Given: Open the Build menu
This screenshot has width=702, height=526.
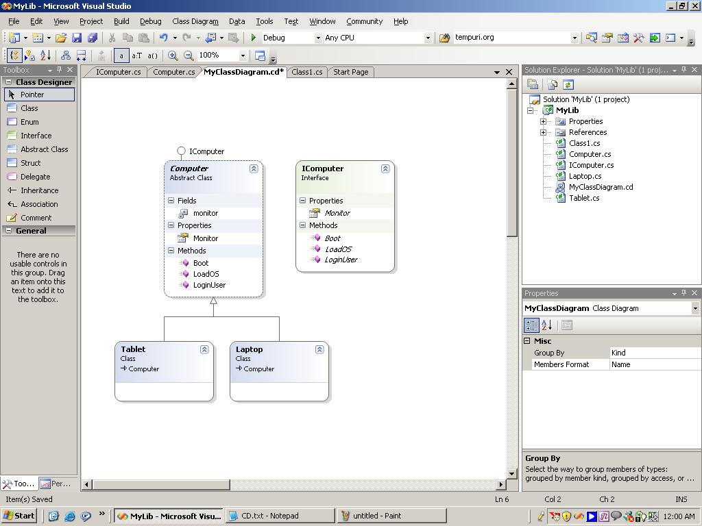Looking at the screenshot, I should 121,21.
